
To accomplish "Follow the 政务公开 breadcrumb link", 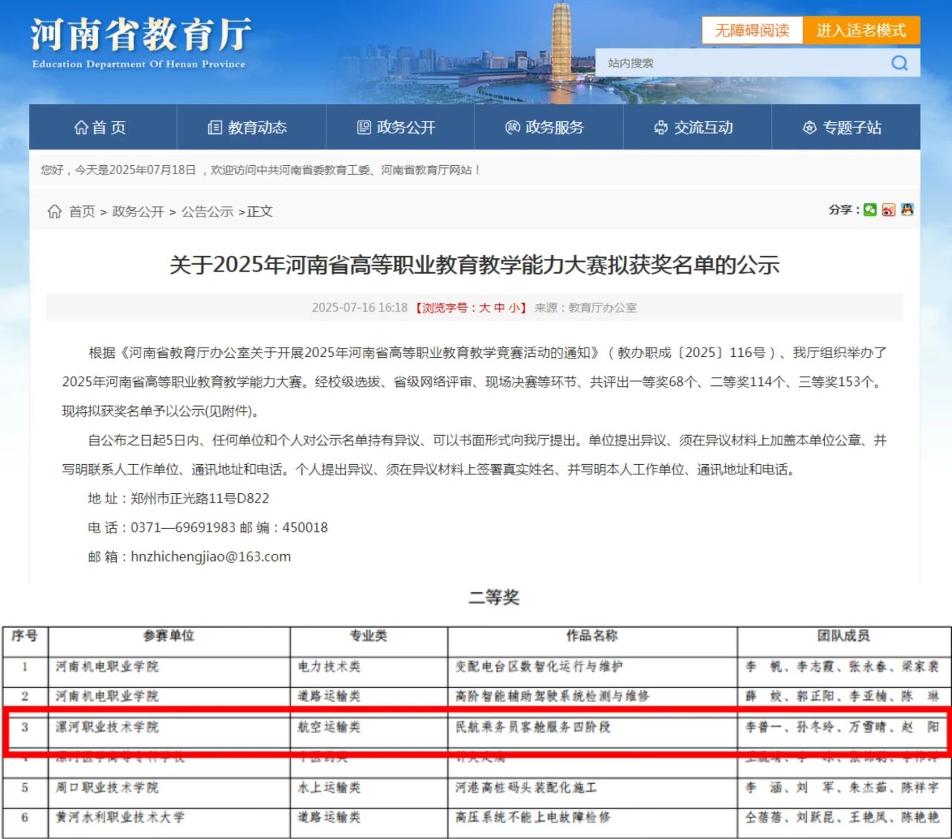I will point(138,212).
